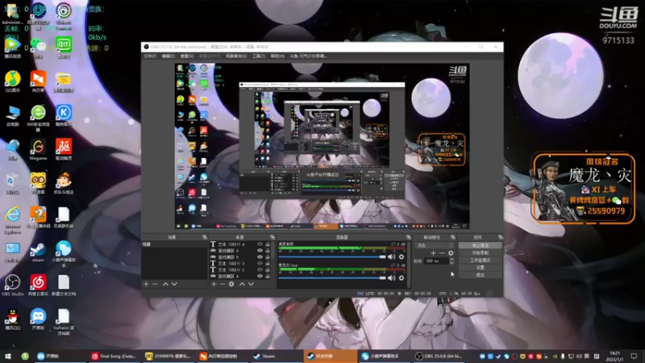The width and height of the screenshot is (645, 363).
Task: Move scene up in the 场景 list
Action: (165, 284)
